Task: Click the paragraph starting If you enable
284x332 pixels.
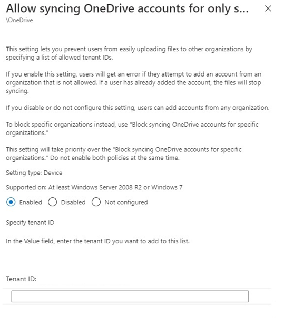Action: pos(133,82)
